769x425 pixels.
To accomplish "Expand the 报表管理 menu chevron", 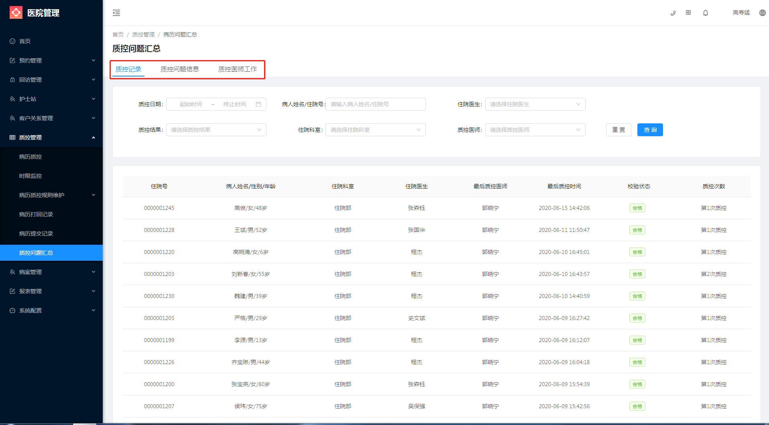I will (x=94, y=291).
